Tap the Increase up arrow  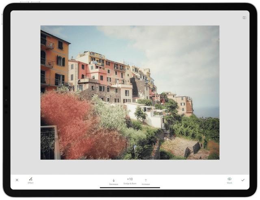point(146,180)
